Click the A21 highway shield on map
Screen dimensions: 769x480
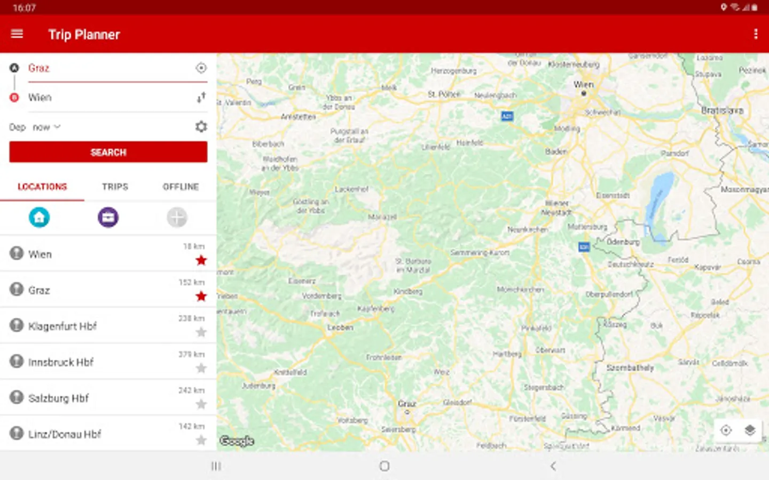click(x=507, y=116)
